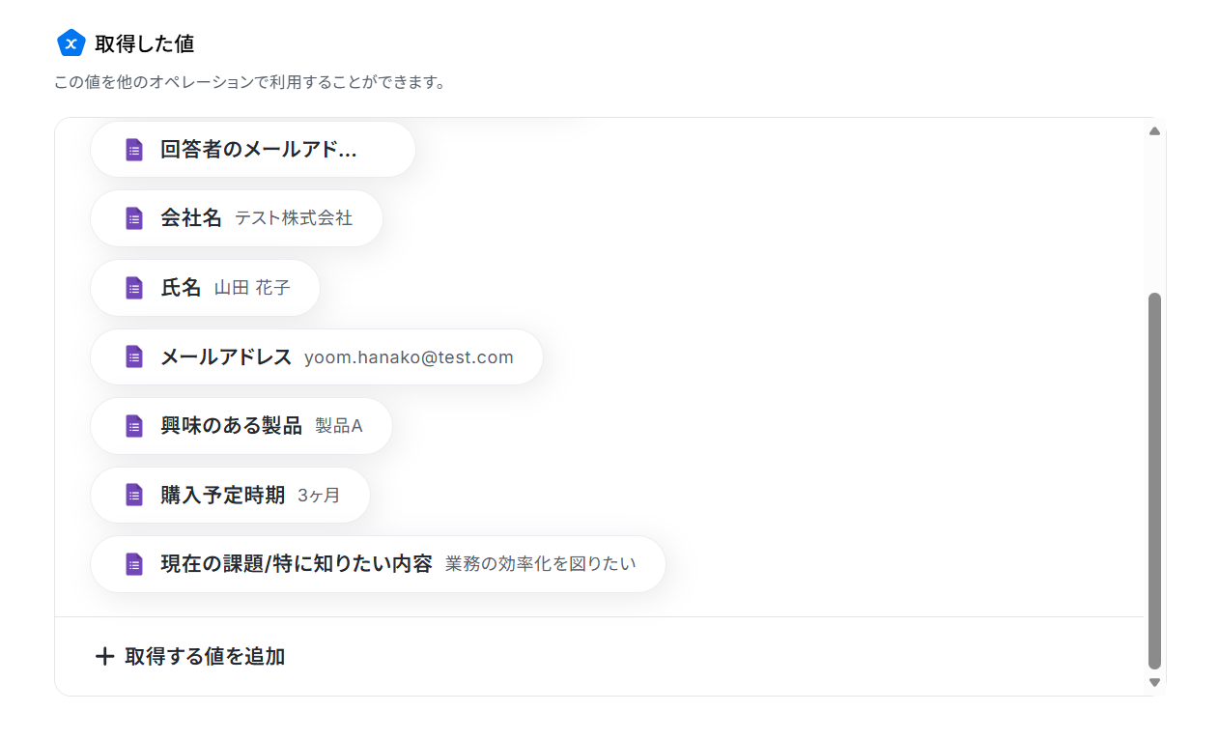1219x740 pixels.
Task: Click the form icon beside 興味のある製品
Action: (x=134, y=426)
